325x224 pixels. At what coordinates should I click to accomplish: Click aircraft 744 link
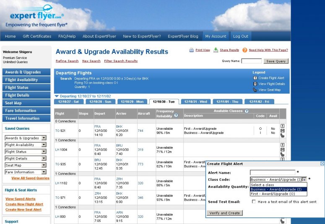point(140,131)
